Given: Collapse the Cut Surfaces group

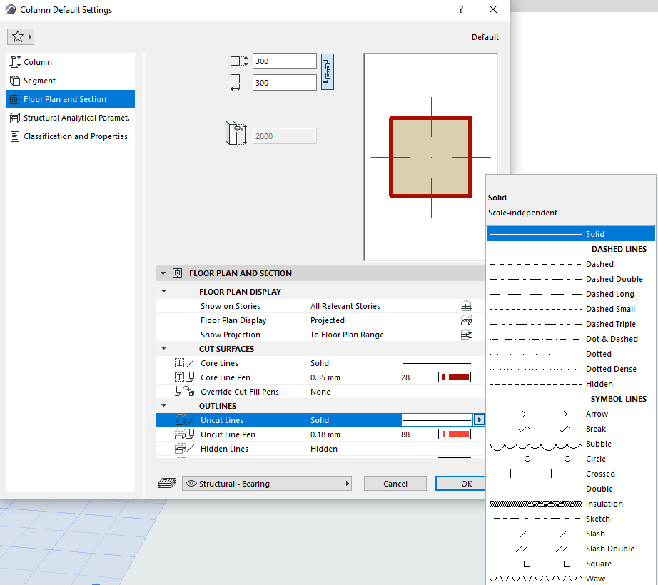Looking at the screenshot, I should [x=164, y=349].
